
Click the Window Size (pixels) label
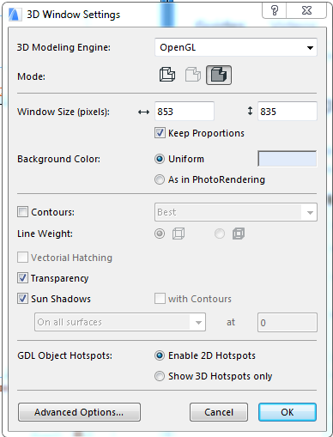point(64,112)
